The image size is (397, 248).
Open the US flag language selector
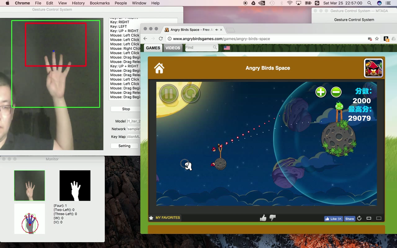coord(227,48)
